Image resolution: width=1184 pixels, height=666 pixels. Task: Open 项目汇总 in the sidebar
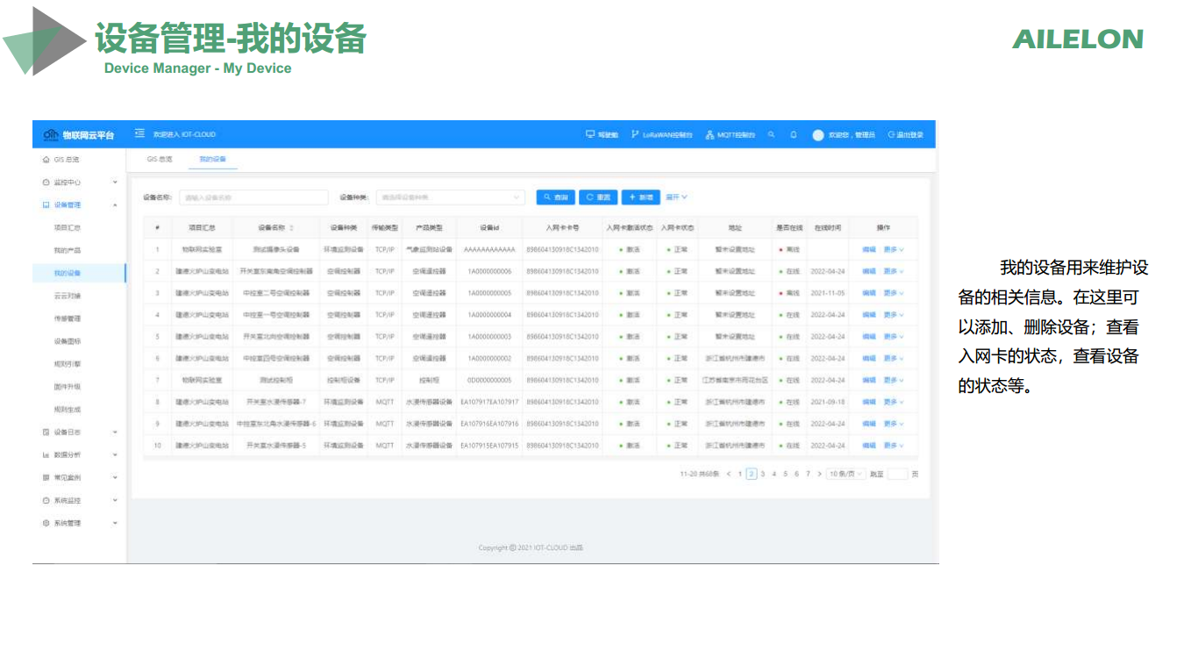coord(68,228)
